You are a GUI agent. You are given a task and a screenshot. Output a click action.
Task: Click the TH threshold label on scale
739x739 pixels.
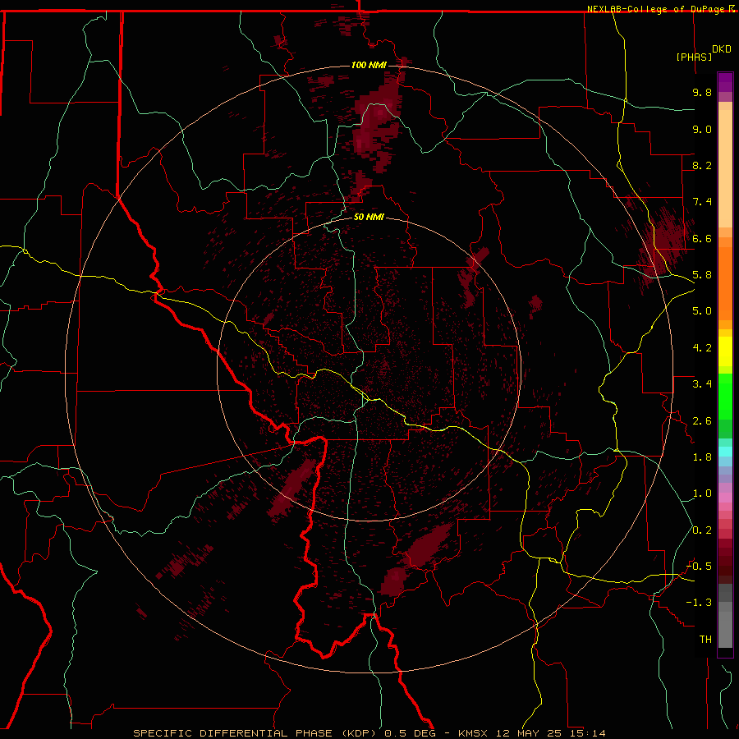click(x=705, y=640)
